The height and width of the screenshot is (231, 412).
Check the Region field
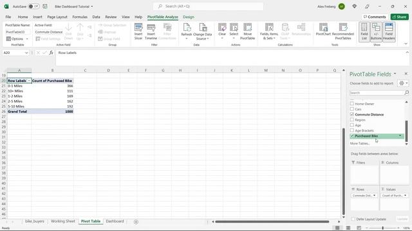point(352,120)
